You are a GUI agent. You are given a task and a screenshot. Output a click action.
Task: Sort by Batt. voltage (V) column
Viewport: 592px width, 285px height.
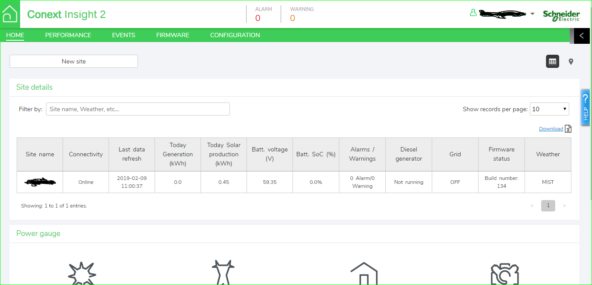coord(270,154)
